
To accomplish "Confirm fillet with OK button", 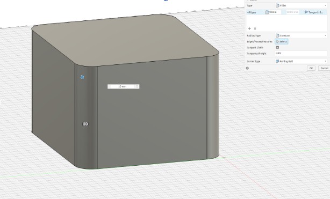I will click(x=311, y=68).
